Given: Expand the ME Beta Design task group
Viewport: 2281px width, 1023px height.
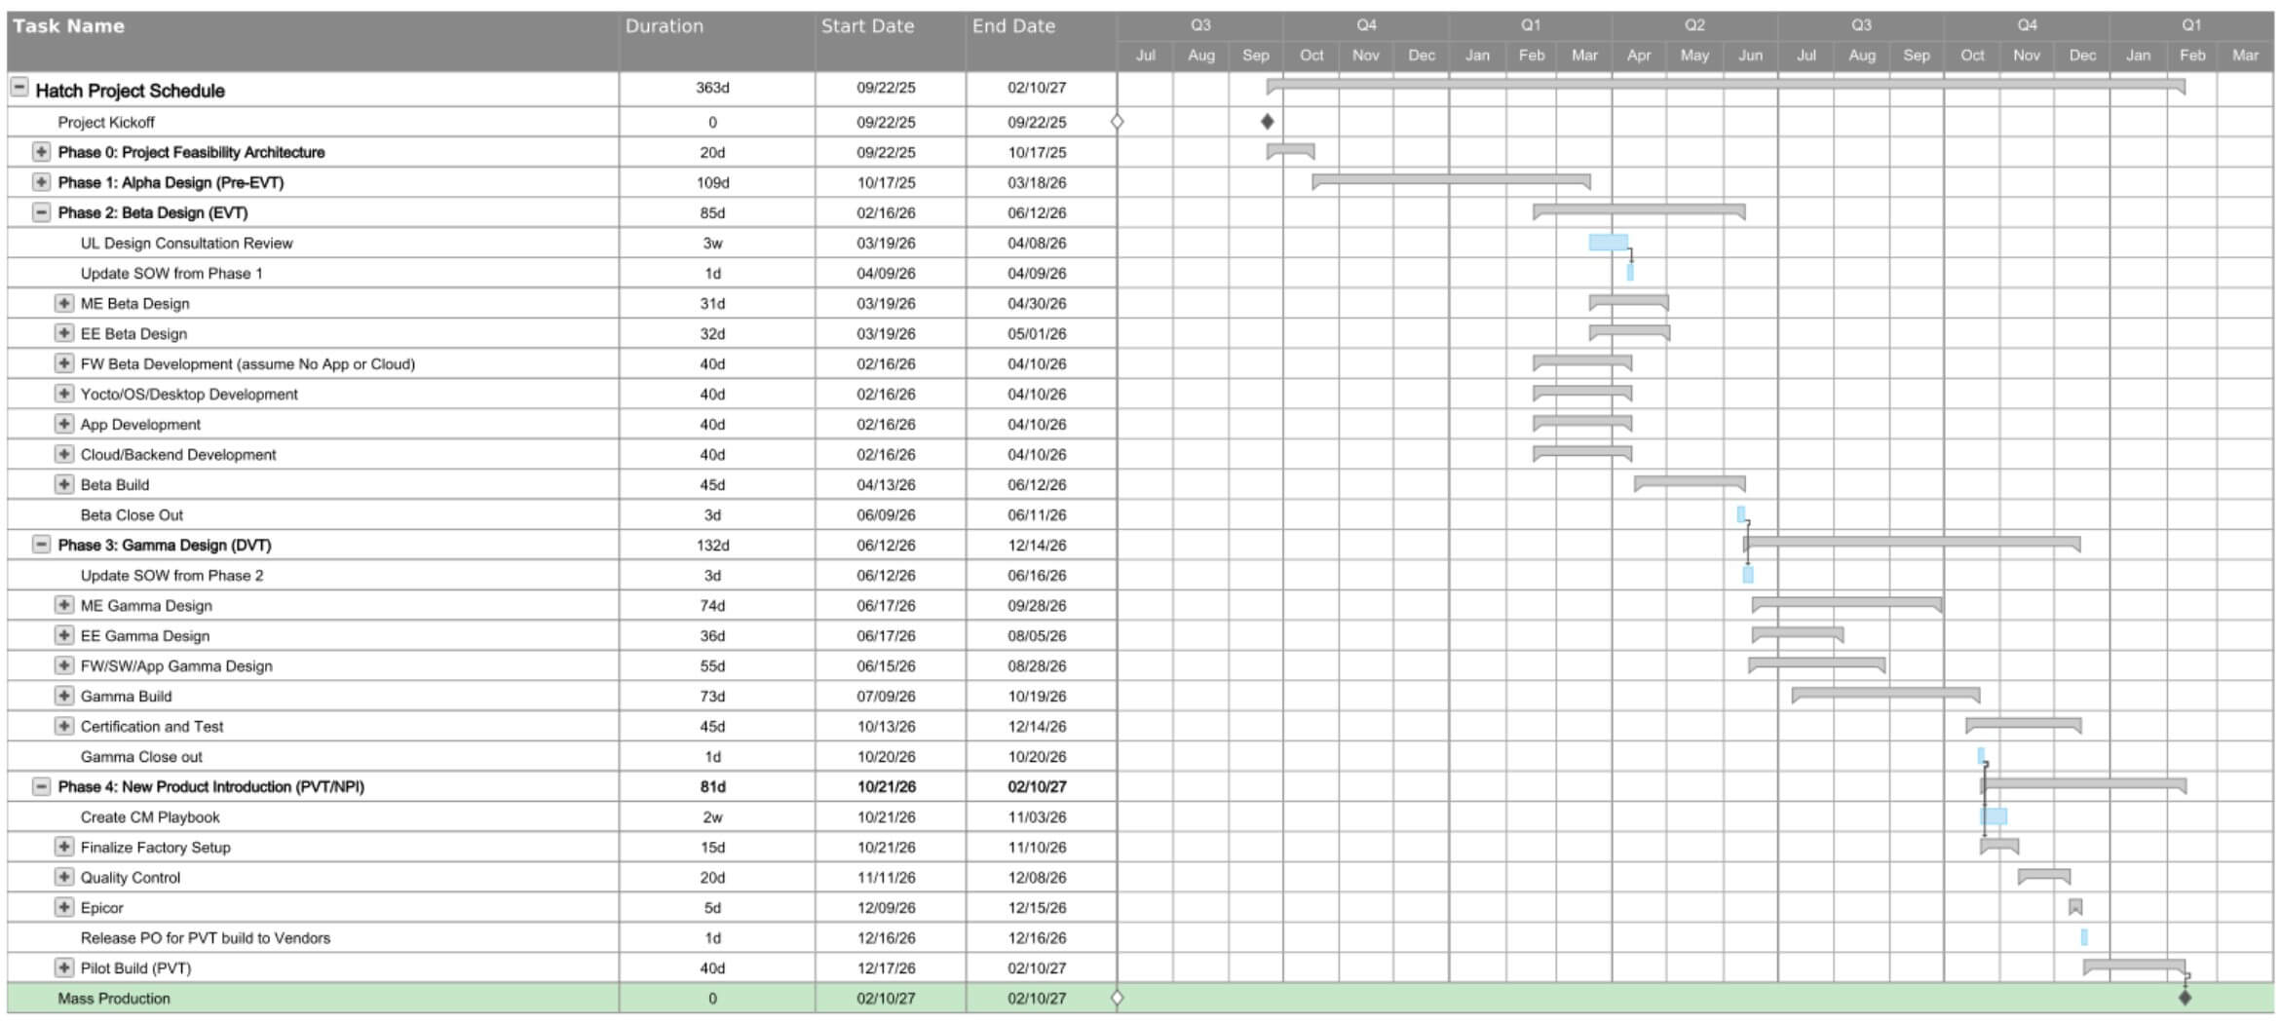Looking at the screenshot, I should pos(65,303).
